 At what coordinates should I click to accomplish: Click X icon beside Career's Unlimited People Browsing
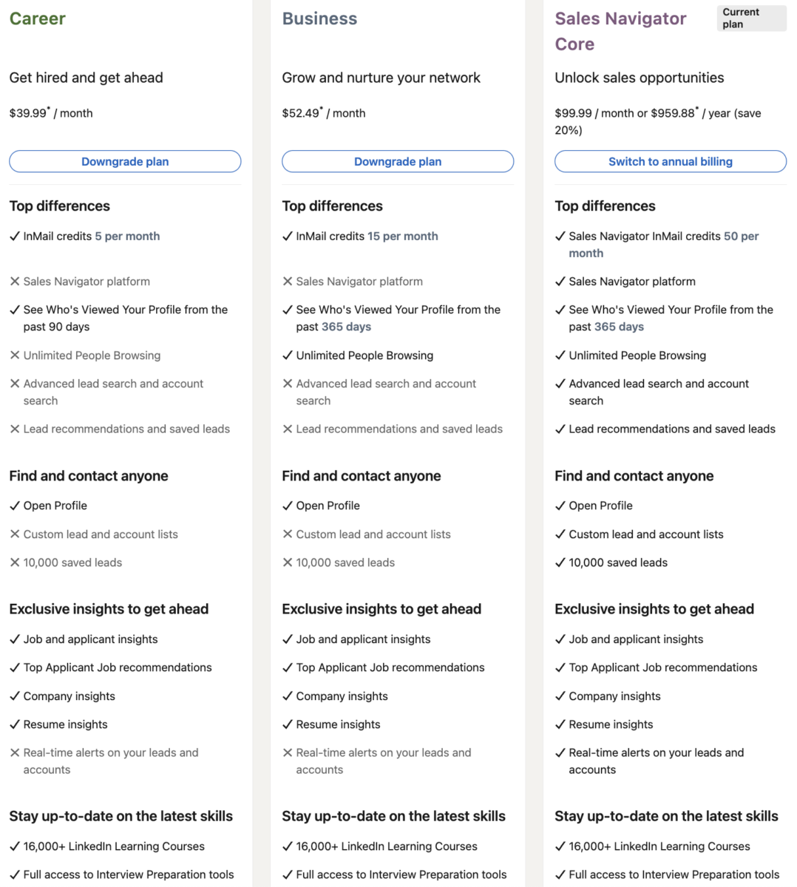click(x=15, y=356)
